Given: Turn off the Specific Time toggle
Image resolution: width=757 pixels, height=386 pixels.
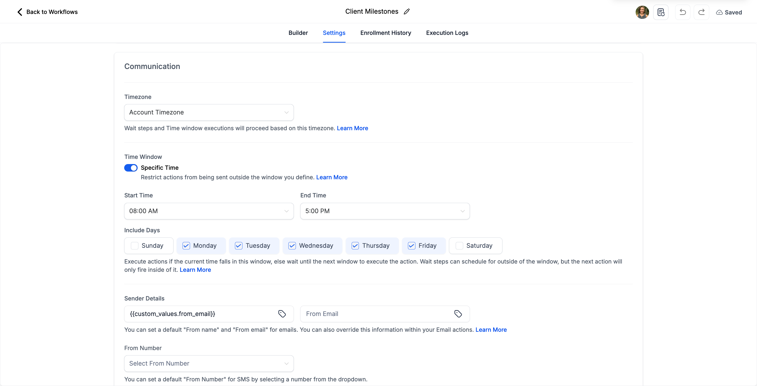Looking at the screenshot, I should [131, 168].
